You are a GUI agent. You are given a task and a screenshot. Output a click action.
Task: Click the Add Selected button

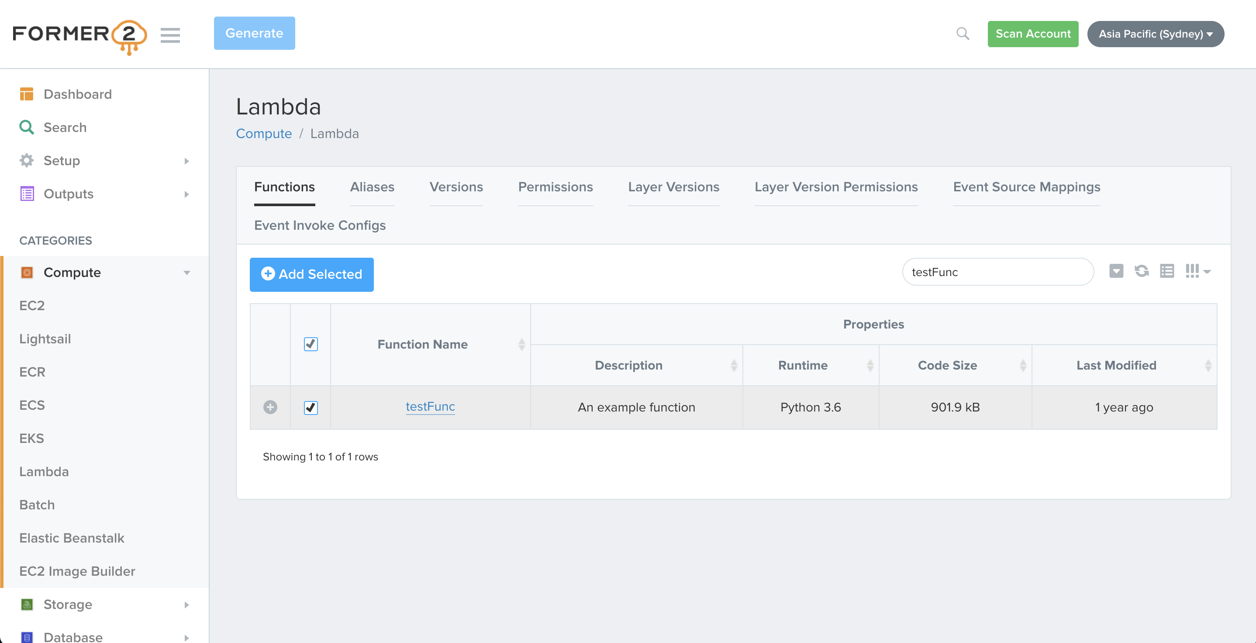[x=311, y=274]
